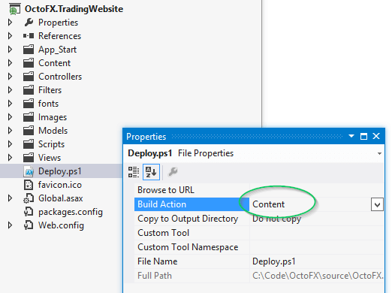Select the Custom Tool property row

coord(259,233)
